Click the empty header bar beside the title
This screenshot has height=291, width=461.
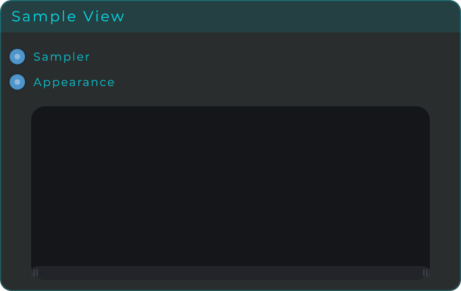tap(291, 16)
